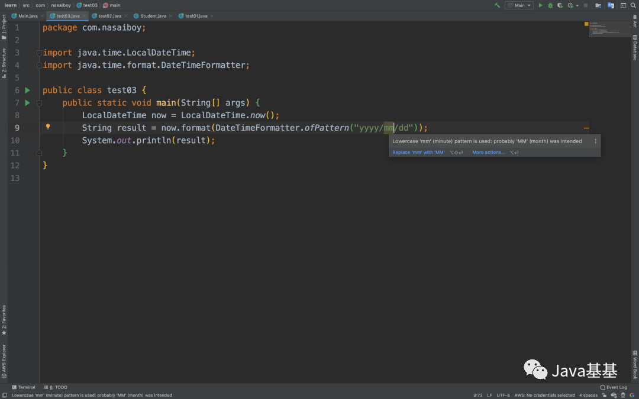Open the AWS Explorer tool window
The image size is (639, 399).
4,362
